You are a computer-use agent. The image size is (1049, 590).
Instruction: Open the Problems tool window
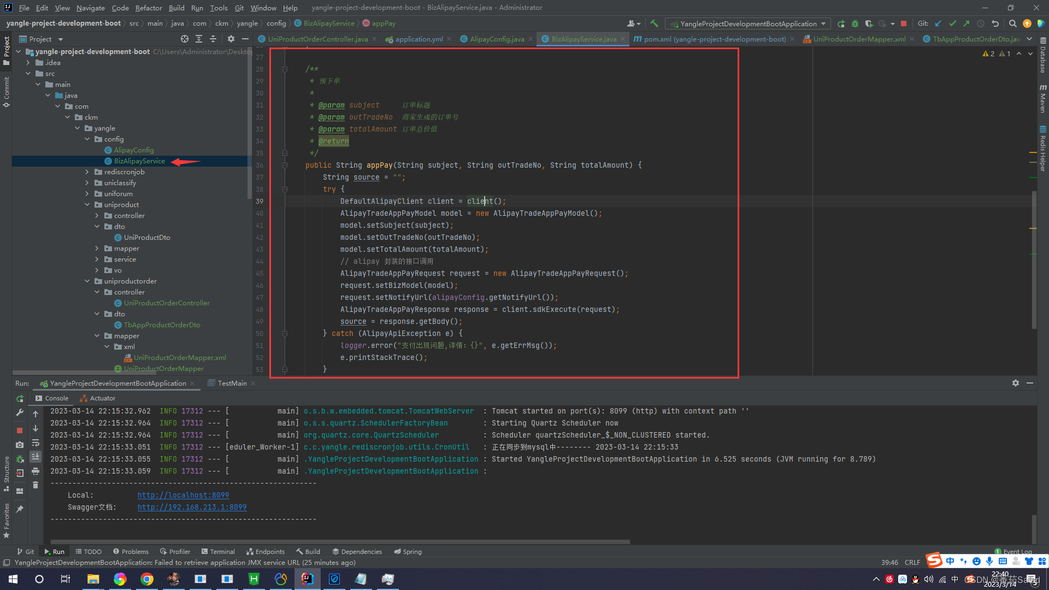[x=130, y=551]
